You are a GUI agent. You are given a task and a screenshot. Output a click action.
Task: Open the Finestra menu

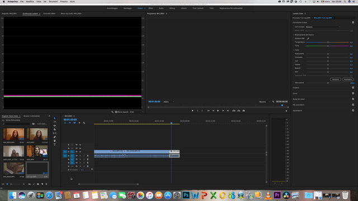point(64,2)
